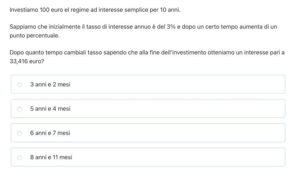Screen dimensions: 301x175
Task: Click the words "tasso di interesse annuo"
Action: pos(113,27)
